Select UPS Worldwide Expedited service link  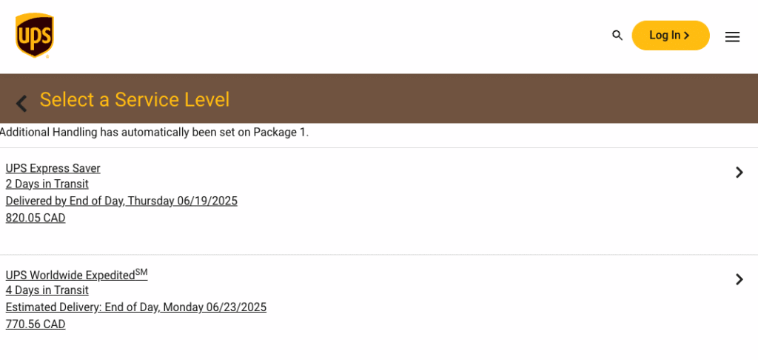click(x=76, y=274)
